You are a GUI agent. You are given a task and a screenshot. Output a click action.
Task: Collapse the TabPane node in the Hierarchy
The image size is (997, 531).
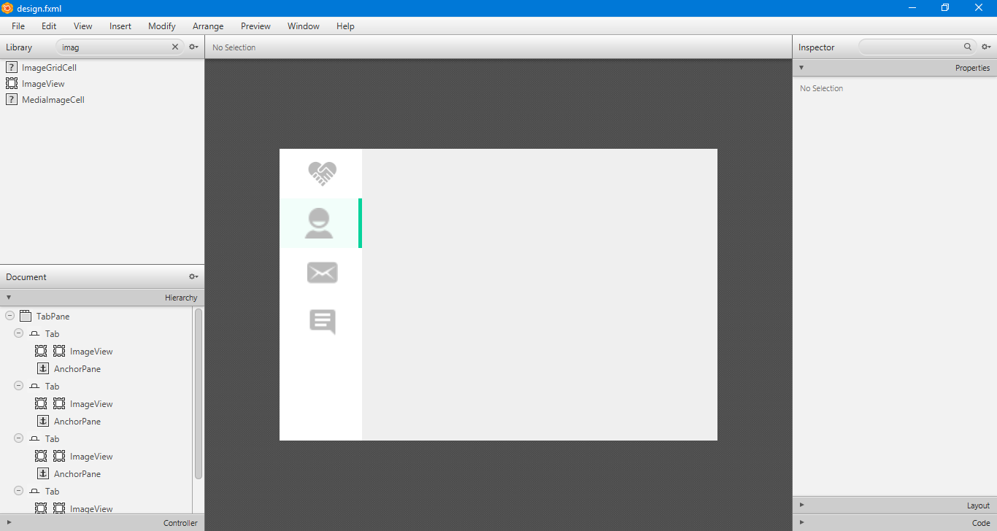click(x=9, y=315)
